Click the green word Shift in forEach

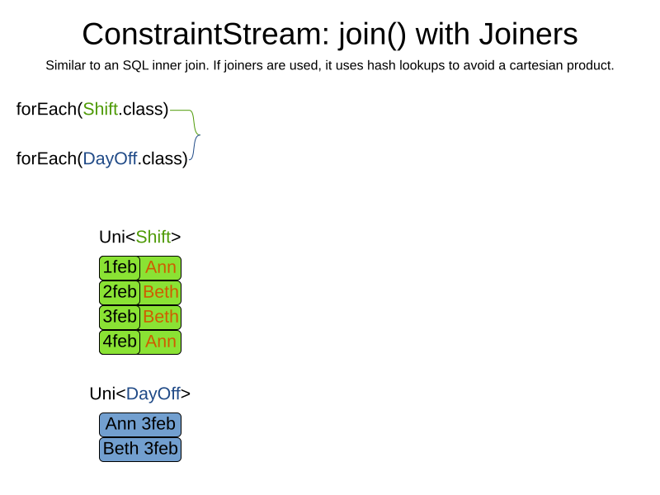[100, 109]
